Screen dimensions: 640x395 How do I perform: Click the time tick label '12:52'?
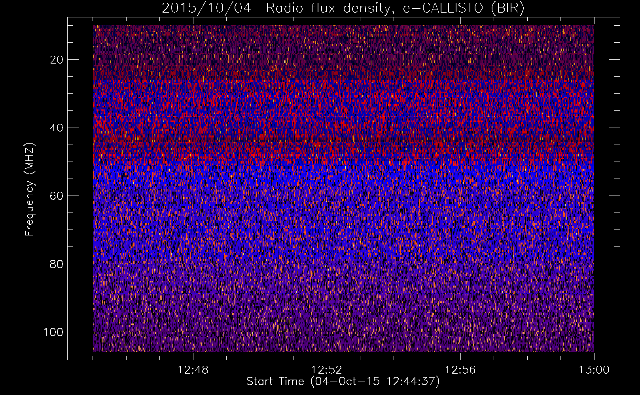[327, 370]
